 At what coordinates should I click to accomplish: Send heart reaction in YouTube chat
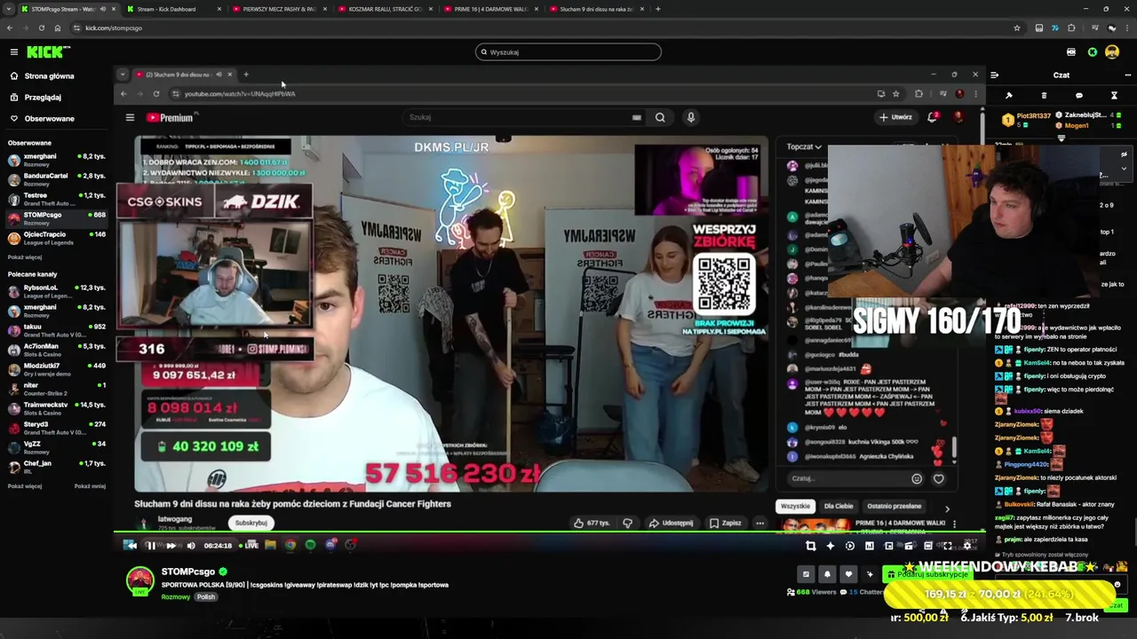(938, 479)
